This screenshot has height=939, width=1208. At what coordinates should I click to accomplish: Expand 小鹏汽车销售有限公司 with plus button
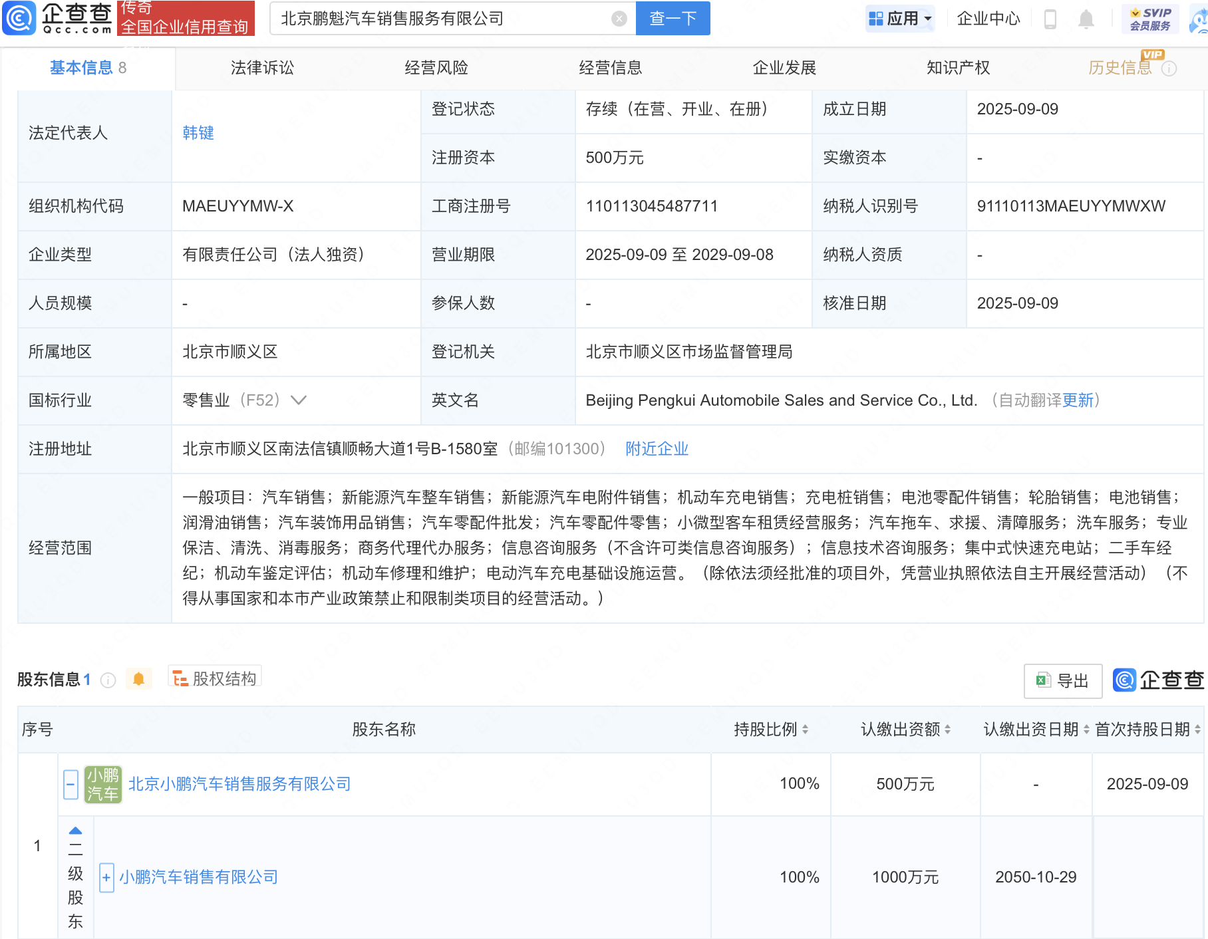(106, 876)
